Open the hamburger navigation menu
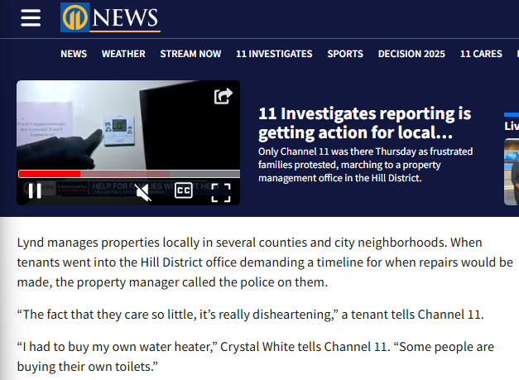This screenshot has width=519, height=380. click(x=31, y=17)
